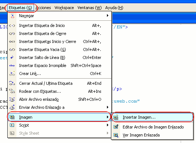Expand the Script submenu arrow
The height and width of the screenshot is (143, 196).
click(108, 125)
